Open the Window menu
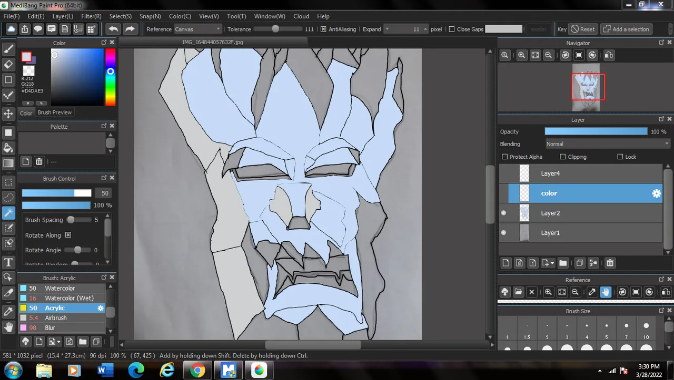This screenshot has width=674, height=380. tap(270, 16)
